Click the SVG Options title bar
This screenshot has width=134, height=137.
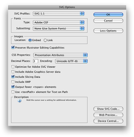point(67,7)
